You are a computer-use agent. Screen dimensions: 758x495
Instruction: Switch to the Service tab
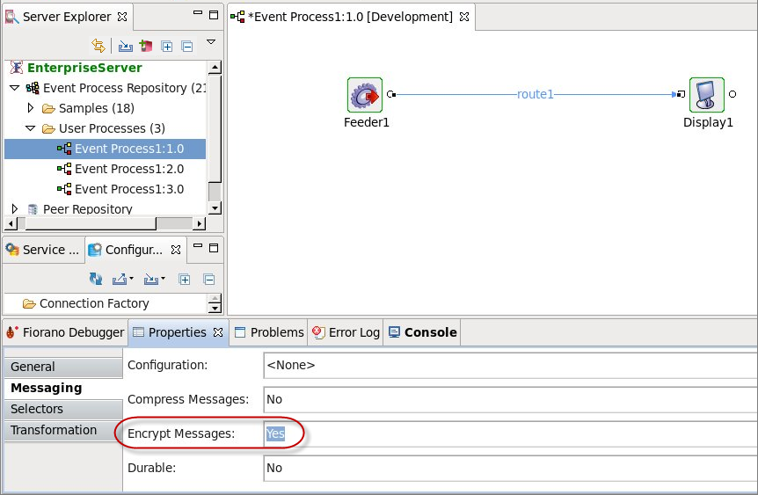point(43,250)
